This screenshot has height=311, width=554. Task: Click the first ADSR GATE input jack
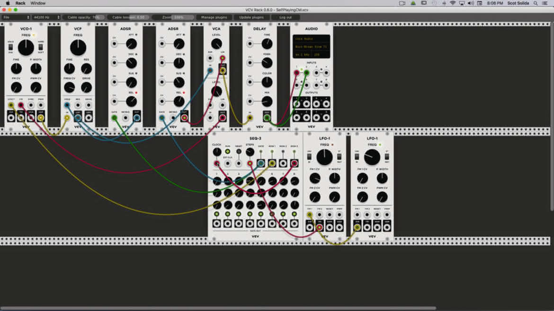[115, 118]
